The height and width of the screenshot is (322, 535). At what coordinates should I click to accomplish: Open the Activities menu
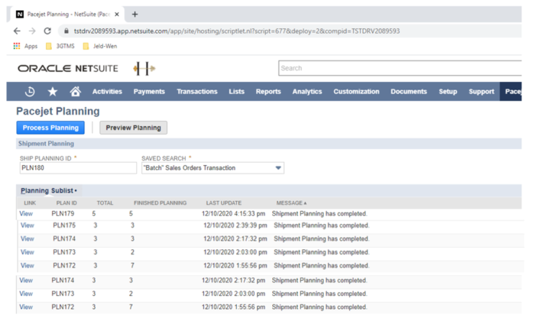point(107,92)
